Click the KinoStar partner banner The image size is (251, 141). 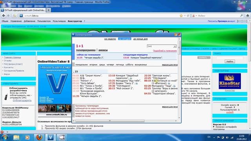230,81
